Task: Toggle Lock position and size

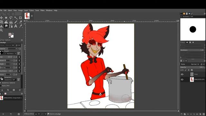Action: point(189,70)
